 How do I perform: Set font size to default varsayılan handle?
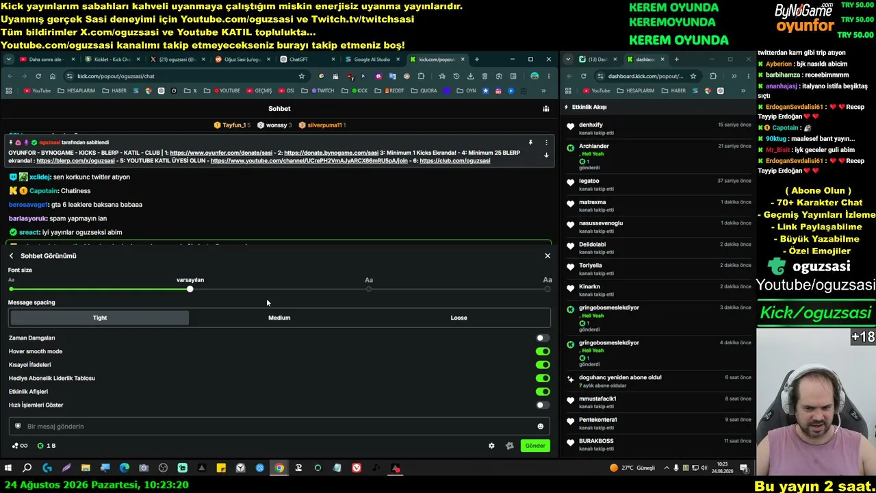tap(190, 289)
